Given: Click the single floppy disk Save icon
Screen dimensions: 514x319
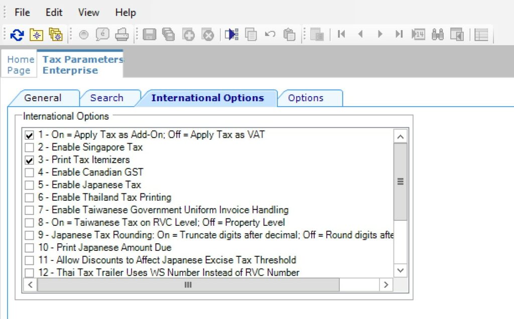Looking at the screenshot, I should pyautogui.click(x=150, y=35).
